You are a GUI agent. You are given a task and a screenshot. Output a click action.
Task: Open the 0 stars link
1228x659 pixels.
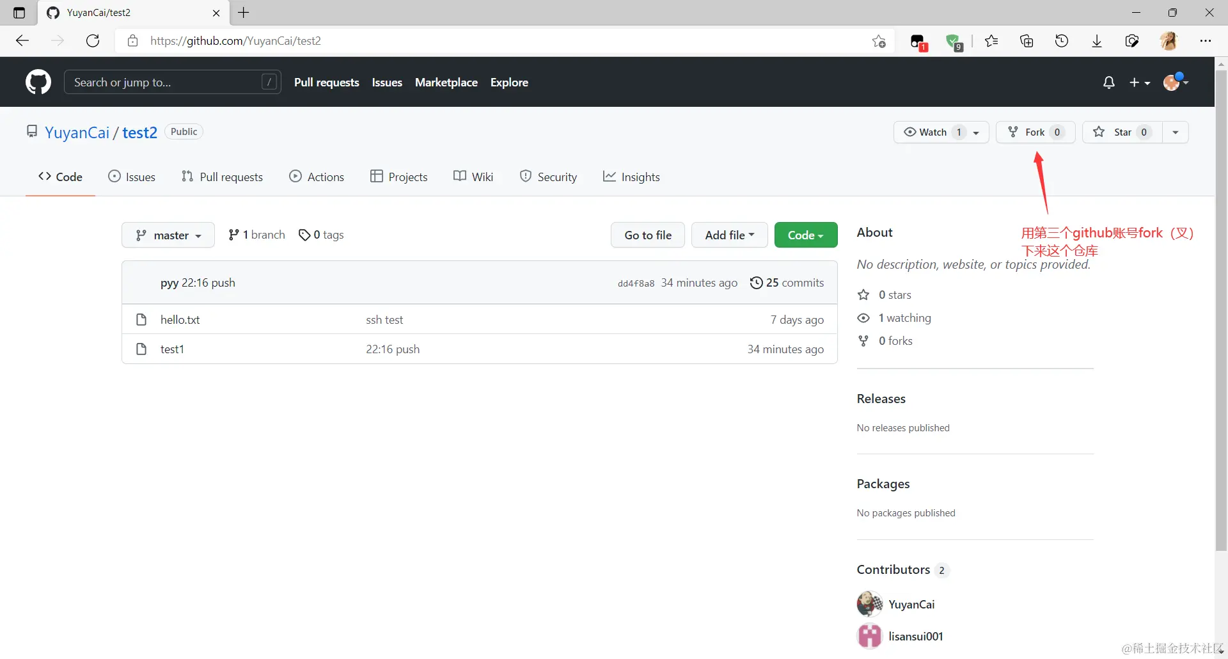point(885,295)
